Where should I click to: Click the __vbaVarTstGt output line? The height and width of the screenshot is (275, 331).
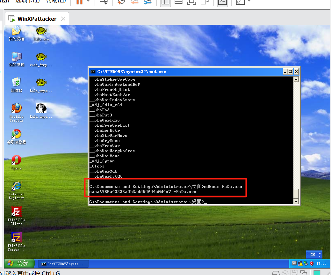point(106,176)
